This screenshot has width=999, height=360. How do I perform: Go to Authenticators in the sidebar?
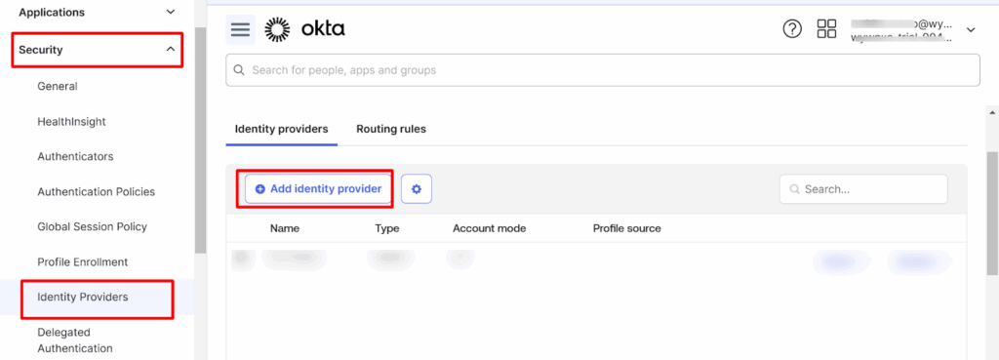coord(75,156)
